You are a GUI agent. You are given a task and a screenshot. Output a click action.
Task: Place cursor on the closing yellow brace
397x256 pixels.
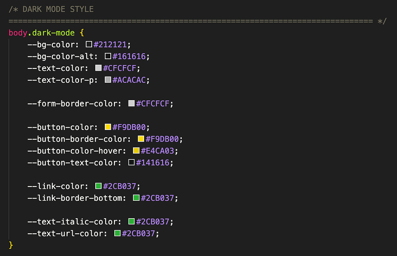[x=11, y=245]
